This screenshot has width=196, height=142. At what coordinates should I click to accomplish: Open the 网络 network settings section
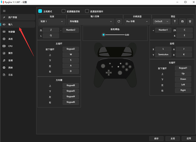pos(10,67)
